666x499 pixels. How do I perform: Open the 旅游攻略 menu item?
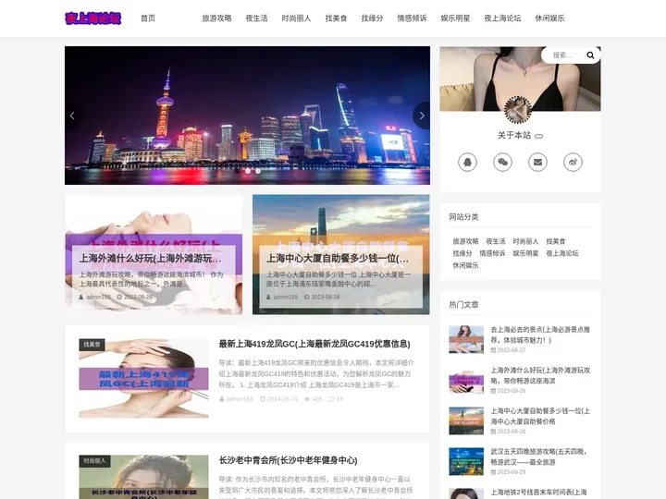pos(216,18)
